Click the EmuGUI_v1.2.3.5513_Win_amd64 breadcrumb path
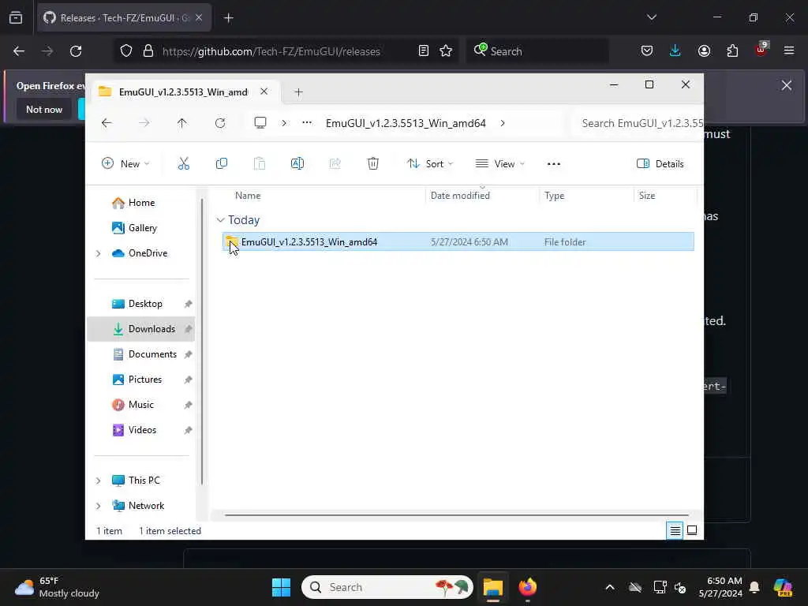Screen dimensions: 808x606 [x=406, y=123]
